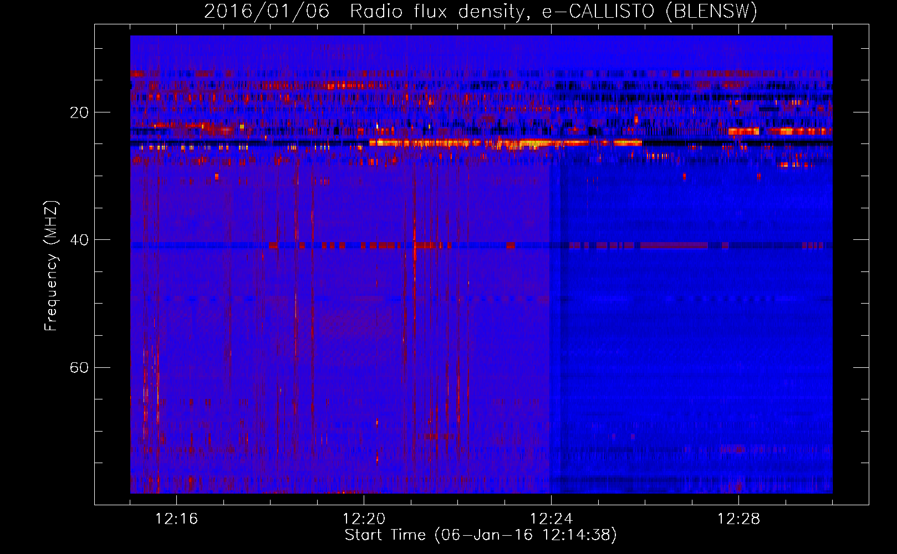
Task: Click the 'Start Time (06-Jan-16 12:14:38)' axis label
Action: point(481,535)
